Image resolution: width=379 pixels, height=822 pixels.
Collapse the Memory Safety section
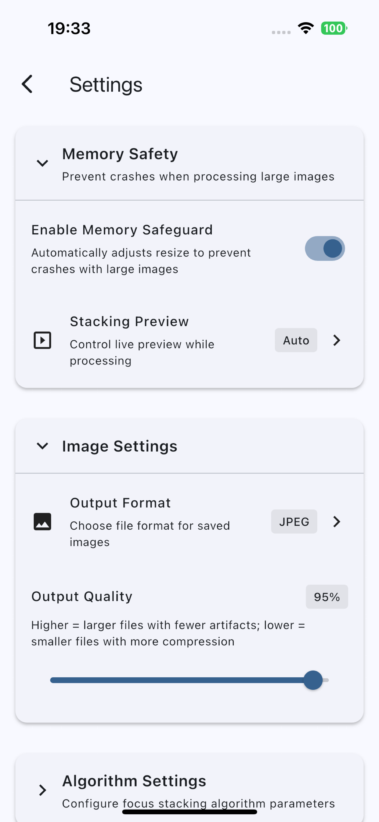[x=42, y=163]
